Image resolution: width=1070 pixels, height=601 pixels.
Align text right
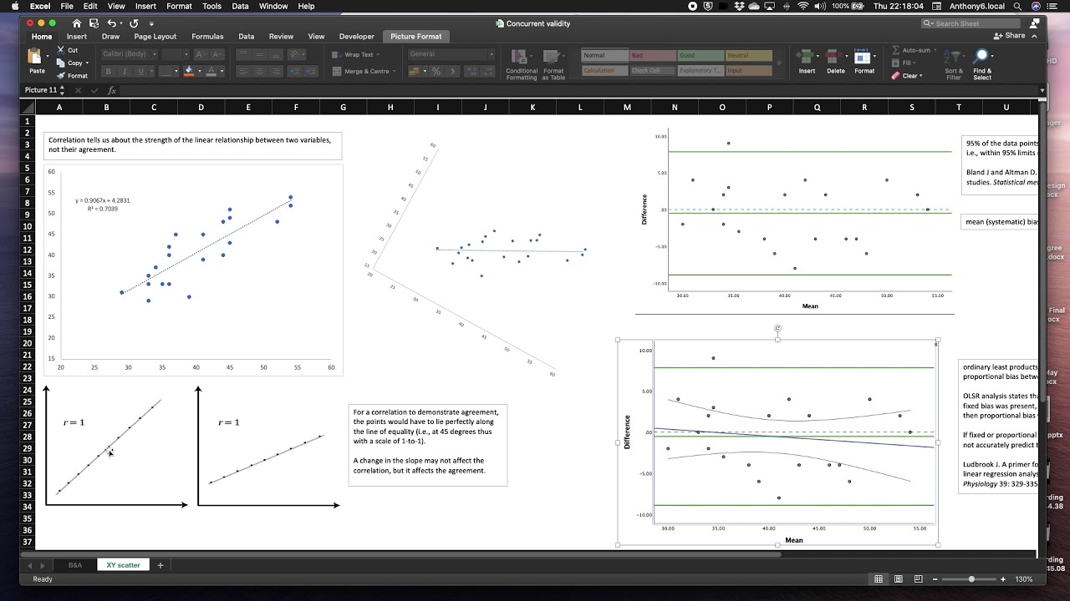277,72
